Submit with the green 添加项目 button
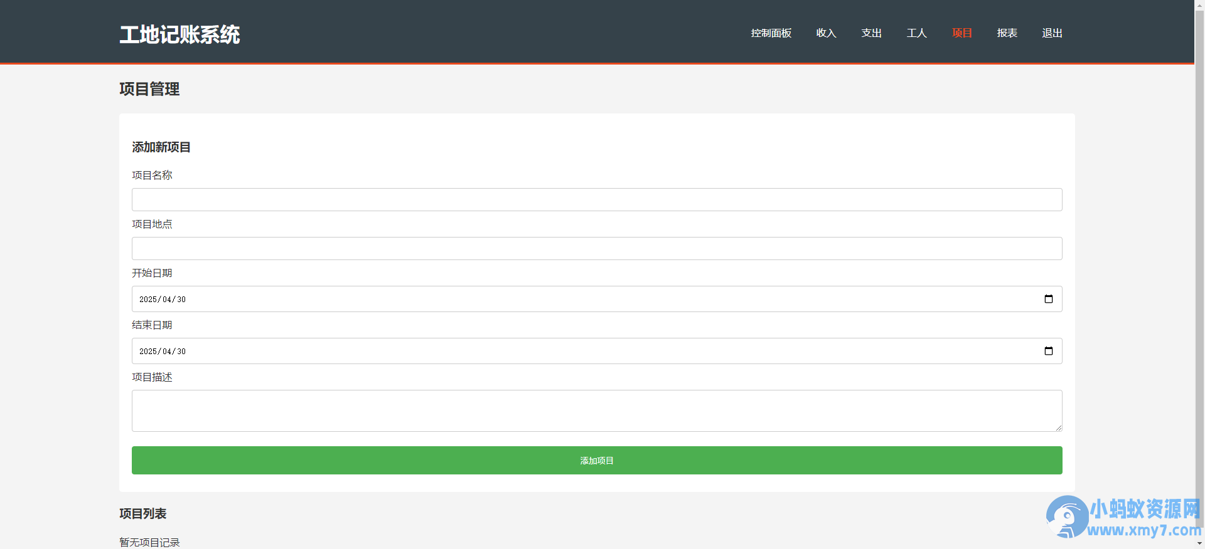Image resolution: width=1205 pixels, height=549 pixels. coord(597,460)
